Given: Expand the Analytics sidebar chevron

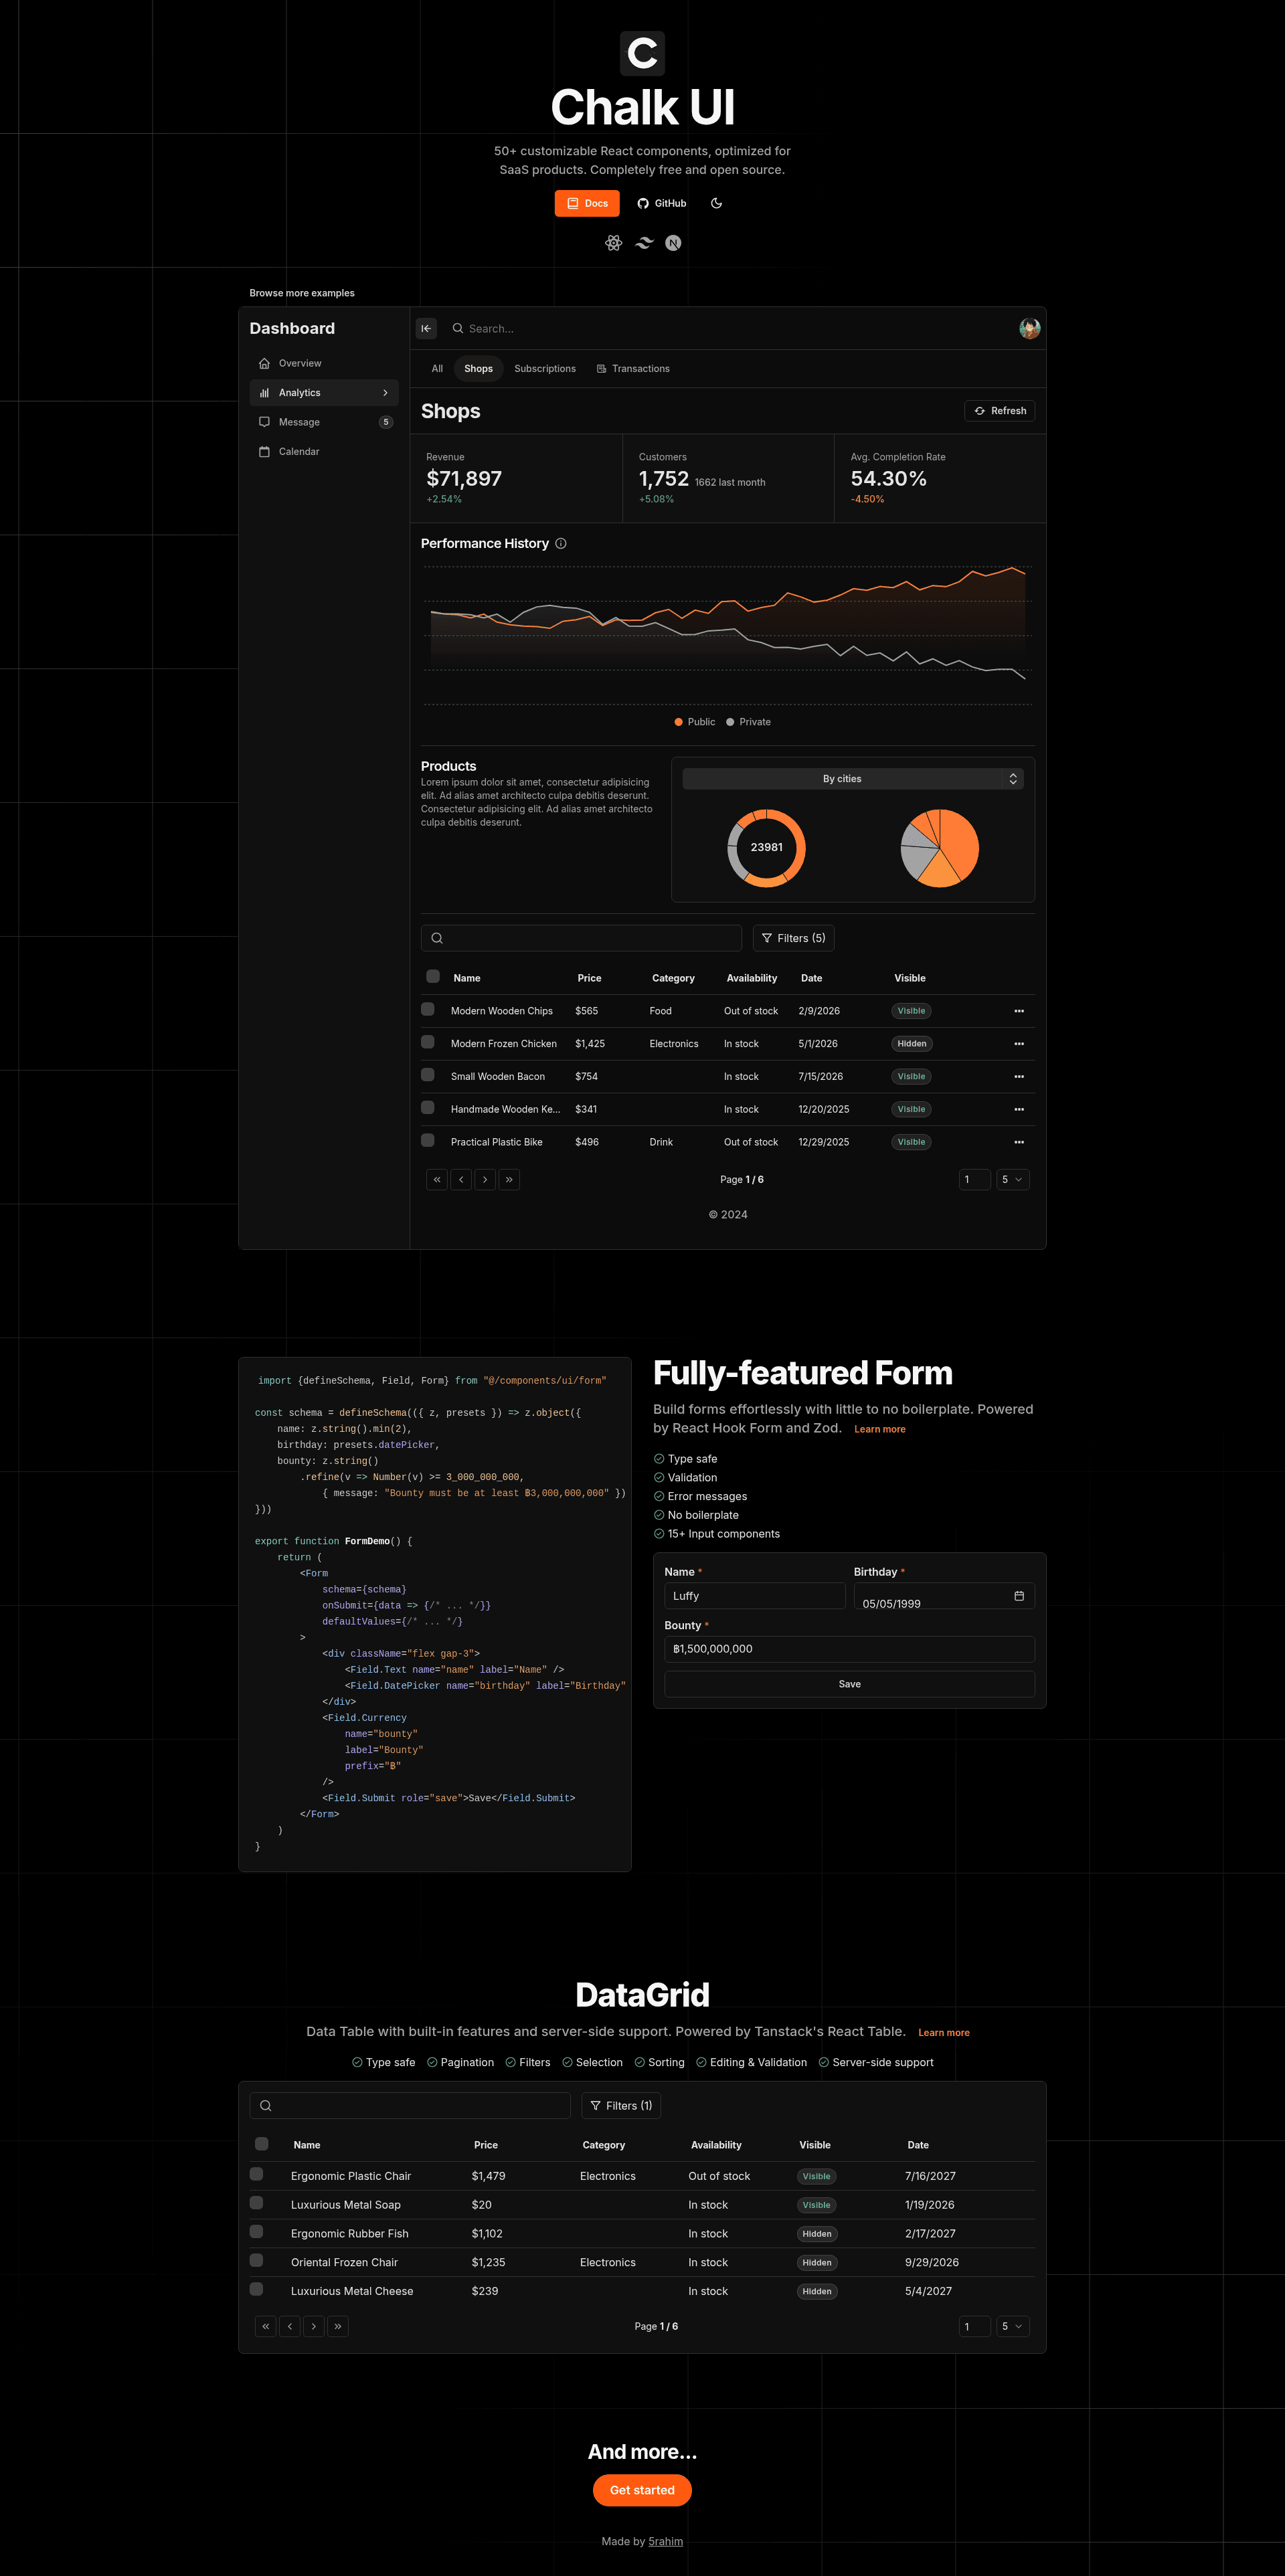Looking at the screenshot, I should tap(385, 393).
